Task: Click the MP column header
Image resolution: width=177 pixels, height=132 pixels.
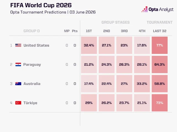Action: pos(67,31)
